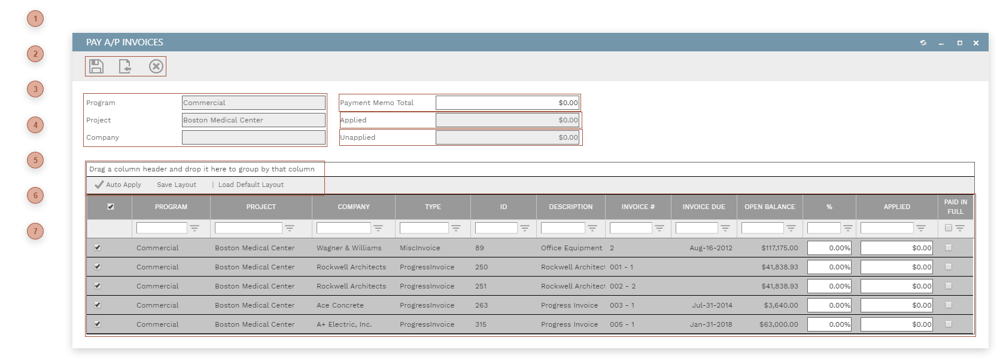Open filter icon for Applied column

coord(921,228)
